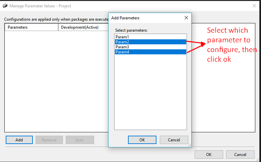
Task: Close the Manage Parameter Values window
Action: 254,6
